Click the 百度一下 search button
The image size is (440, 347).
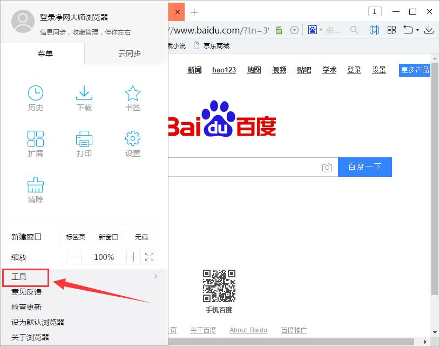(365, 167)
